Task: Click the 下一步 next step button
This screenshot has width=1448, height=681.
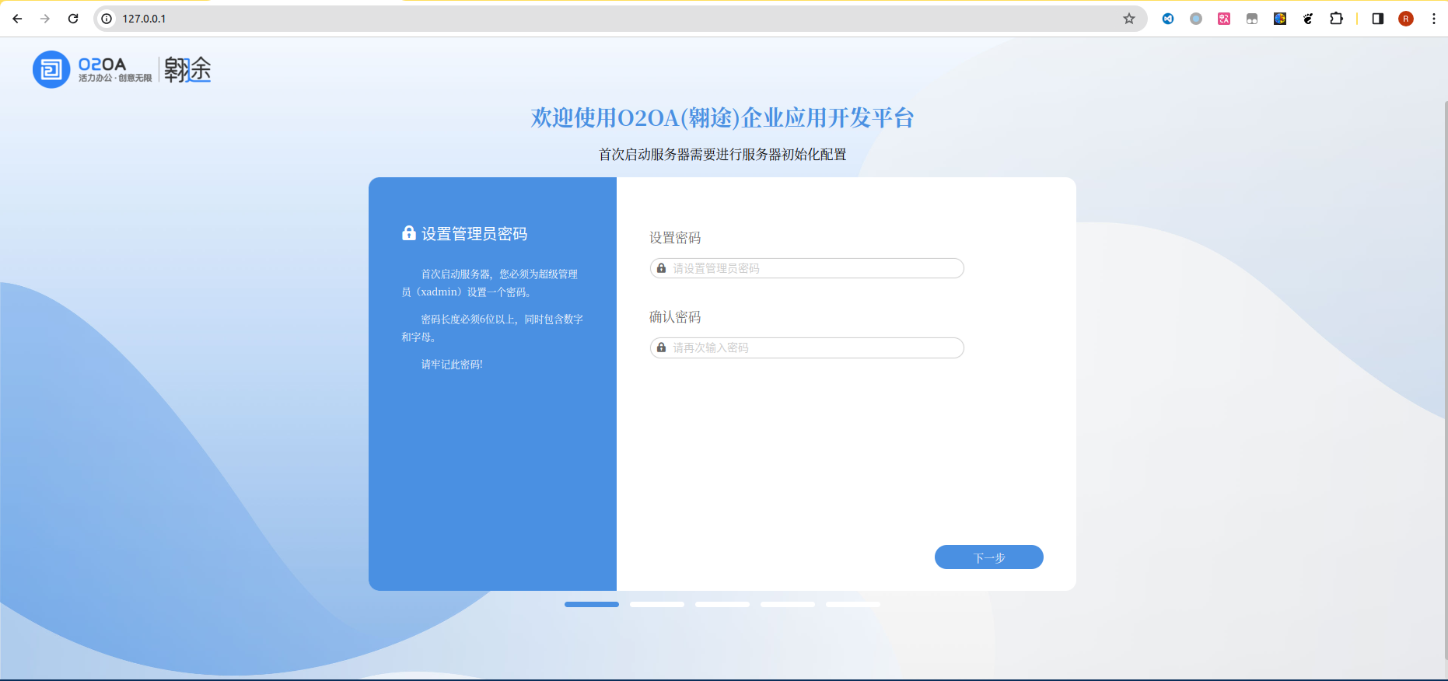Action: [x=988, y=557]
